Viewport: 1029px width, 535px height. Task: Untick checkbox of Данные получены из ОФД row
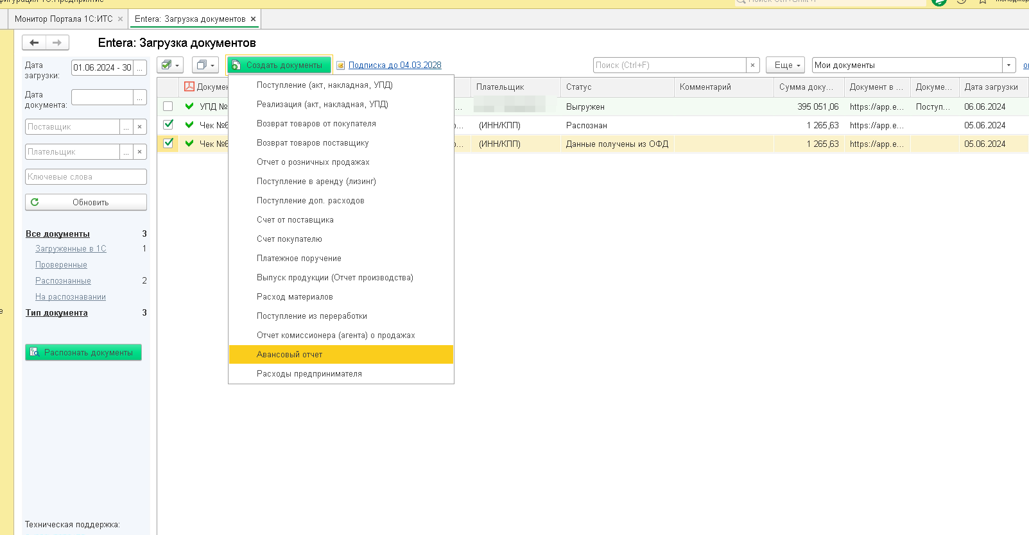coord(168,143)
